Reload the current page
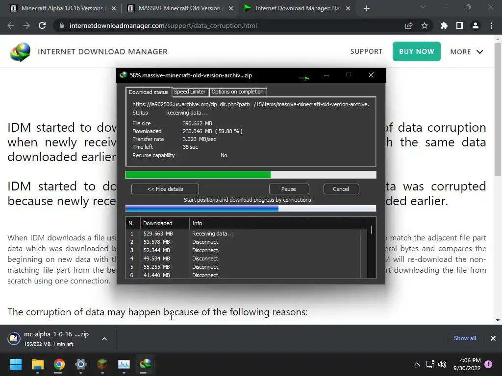This screenshot has height=376, width=502. point(42,25)
